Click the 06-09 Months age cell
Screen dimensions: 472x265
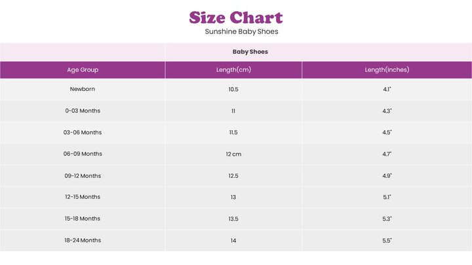(83, 154)
